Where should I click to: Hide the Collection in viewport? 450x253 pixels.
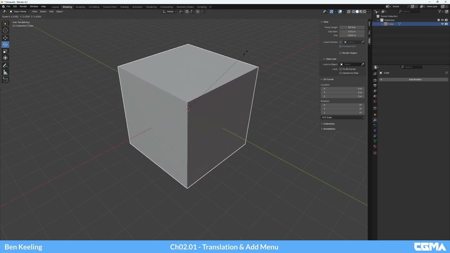pos(442,20)
